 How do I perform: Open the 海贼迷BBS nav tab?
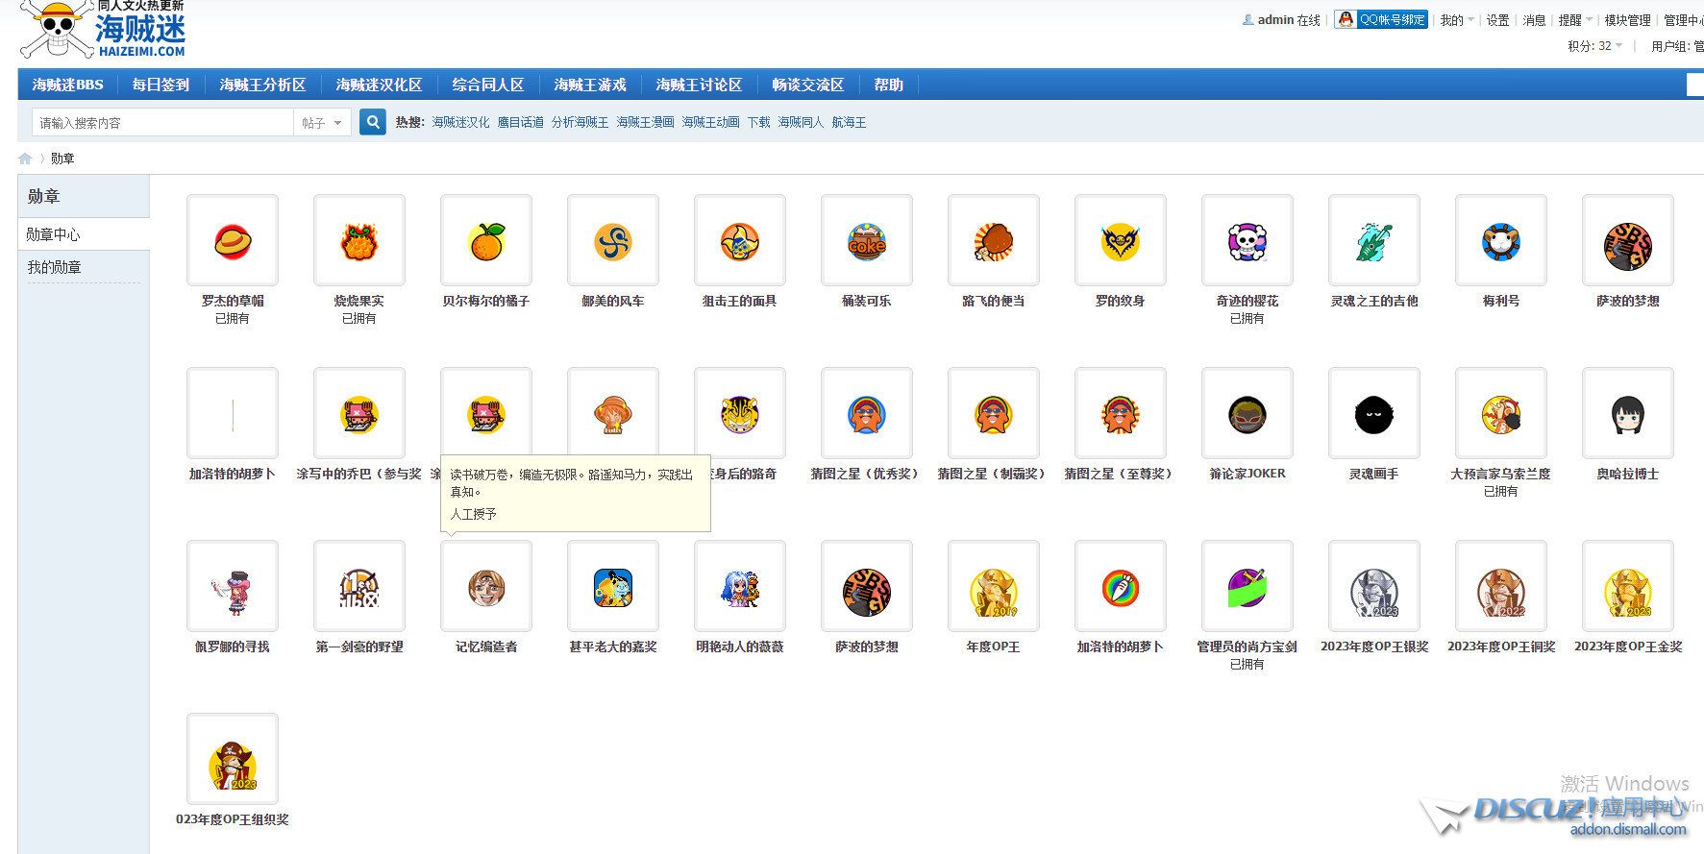tap(67, 85)
